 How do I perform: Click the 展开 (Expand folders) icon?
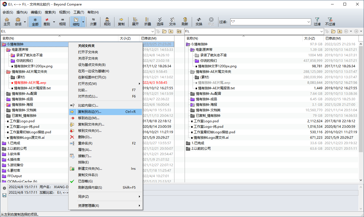pos(135,21)
